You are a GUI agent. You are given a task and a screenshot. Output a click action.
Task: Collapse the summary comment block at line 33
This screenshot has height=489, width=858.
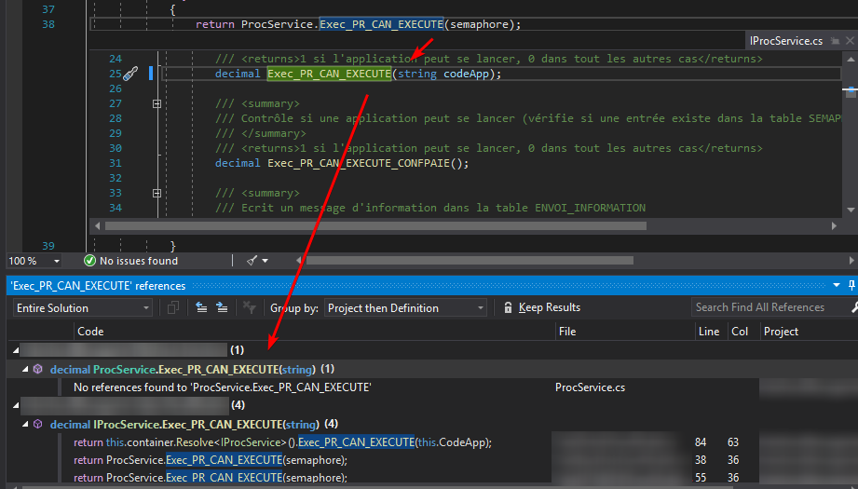(157, 193)
